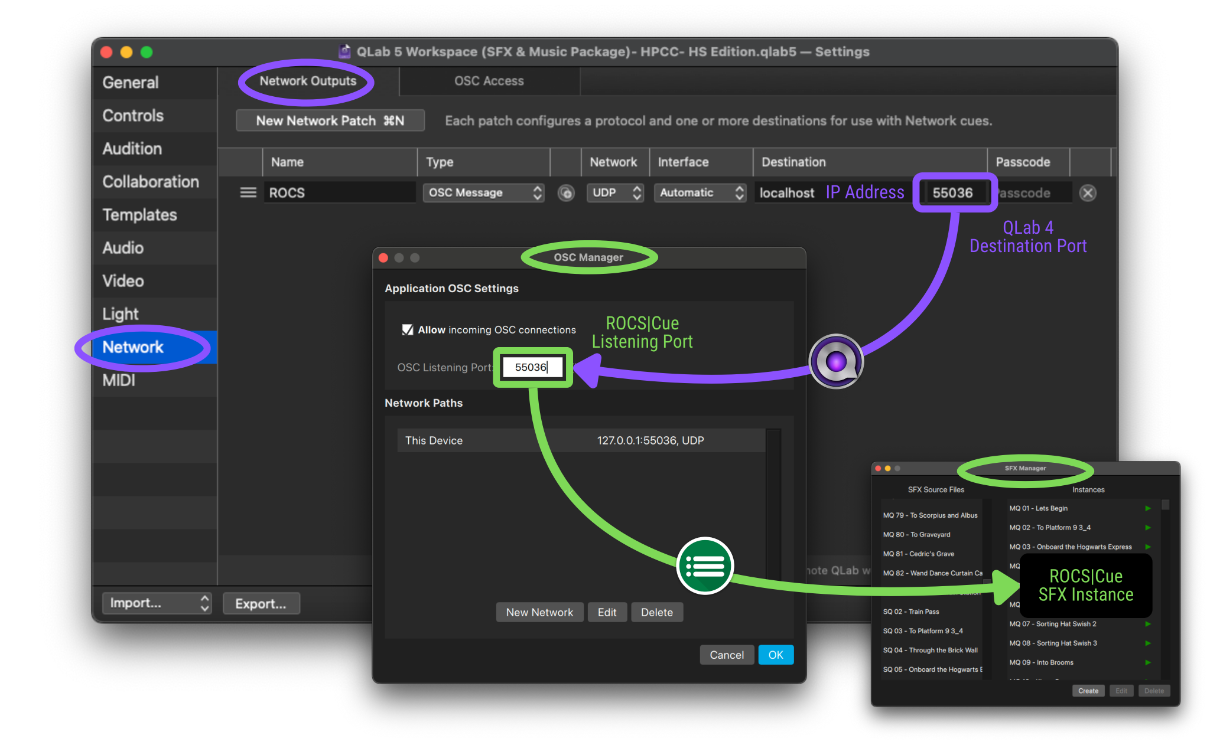Click the OSC Listening Port input field
The height and width of the screenshot is (742, 1210).
click(x=532, y=367)
